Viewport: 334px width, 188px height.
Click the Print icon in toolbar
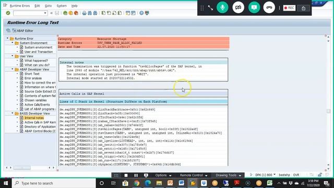click(x=85, y=13)
